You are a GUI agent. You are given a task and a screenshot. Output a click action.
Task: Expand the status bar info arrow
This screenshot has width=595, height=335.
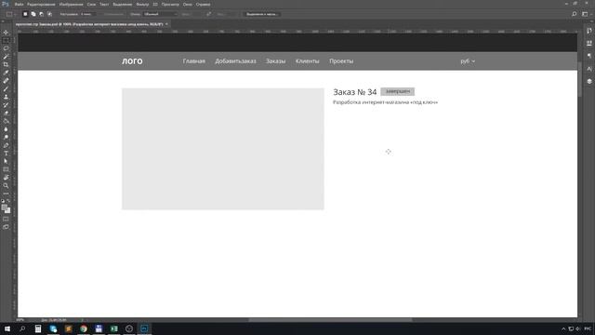(x=83, y=320)
